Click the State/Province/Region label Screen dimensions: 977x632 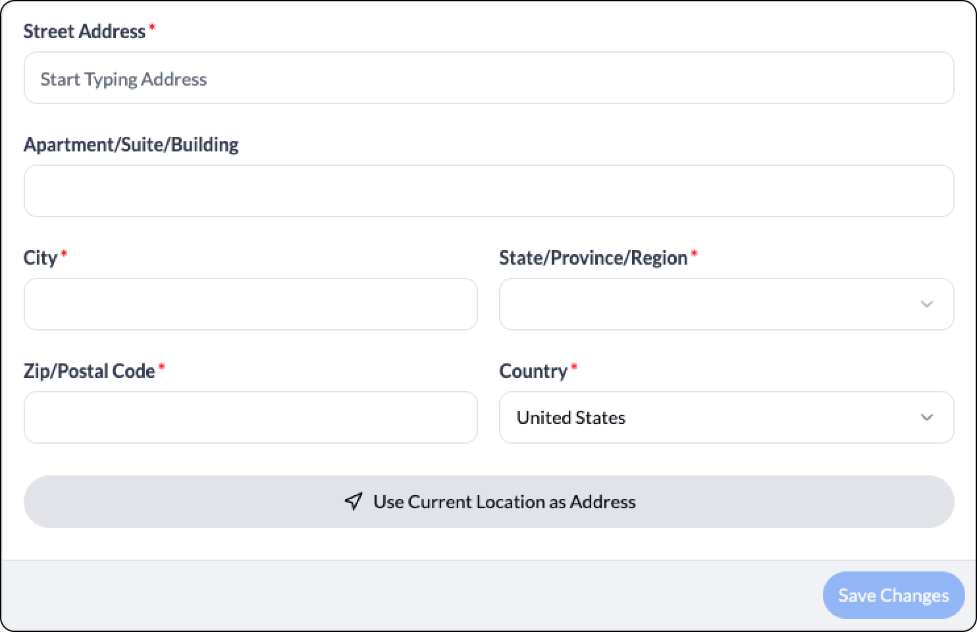[593, 258]
